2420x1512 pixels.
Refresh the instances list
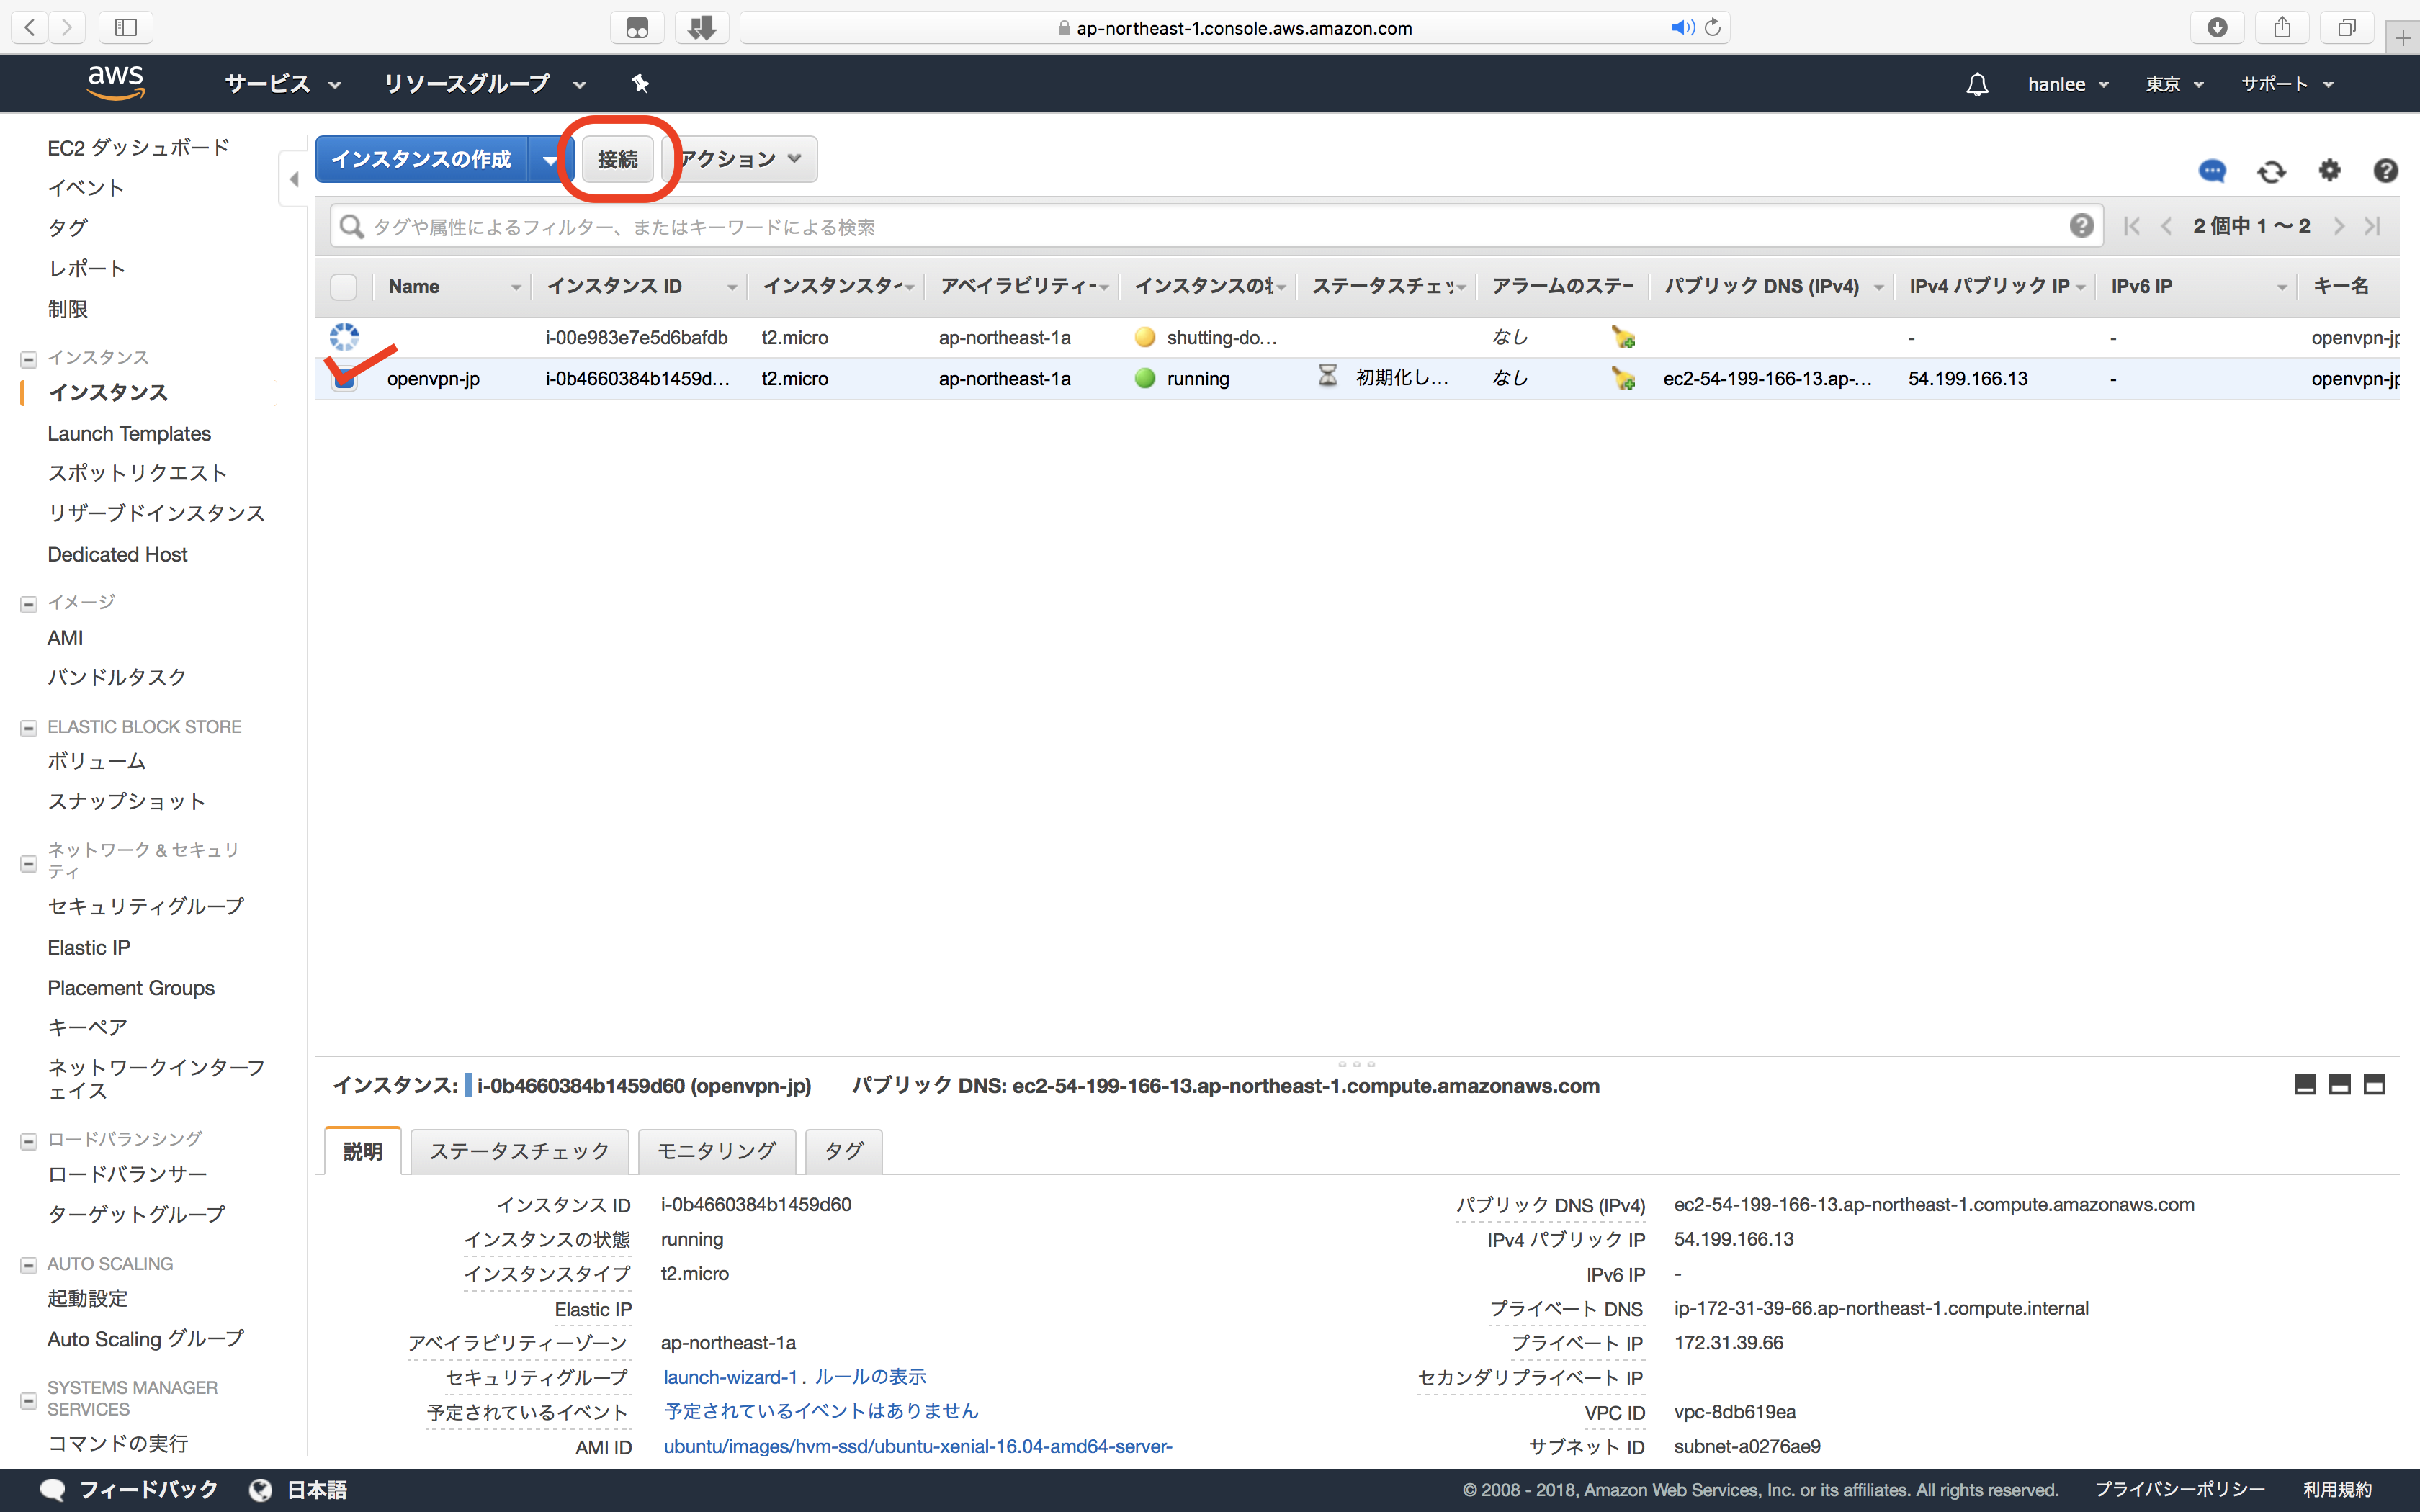2271,171
